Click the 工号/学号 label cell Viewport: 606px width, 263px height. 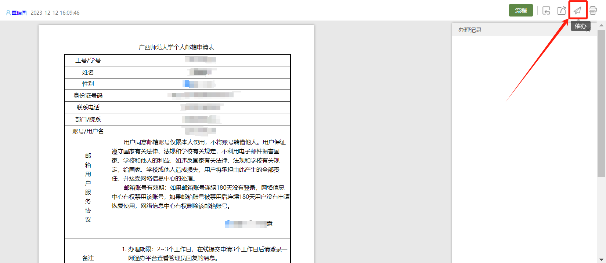pyautogui.click(x=88, y=61)
